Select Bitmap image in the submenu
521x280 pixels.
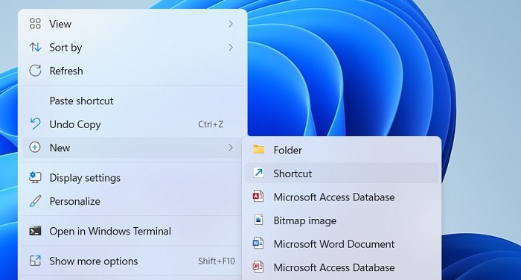coord(342,220)
